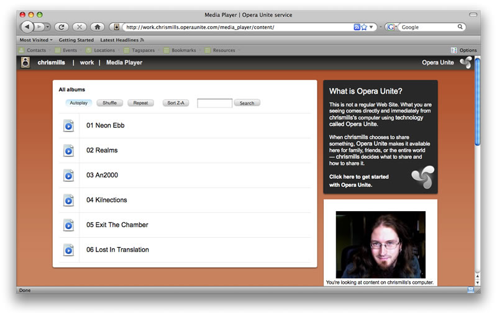Click the Search button for albums
This screenshot has width=497, height=316.
(247, 103)
